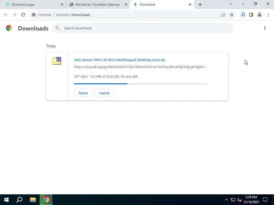274x205 pixels.
Task: Open the Chrome profile avatar
Action: pyautogui.click(x=260, y=15)
